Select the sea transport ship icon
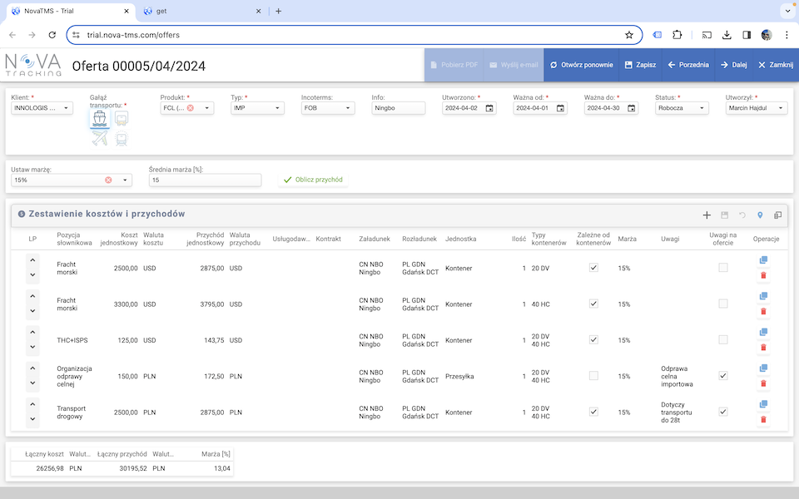This screenshot has height=499, width=799. pos(101,120)
